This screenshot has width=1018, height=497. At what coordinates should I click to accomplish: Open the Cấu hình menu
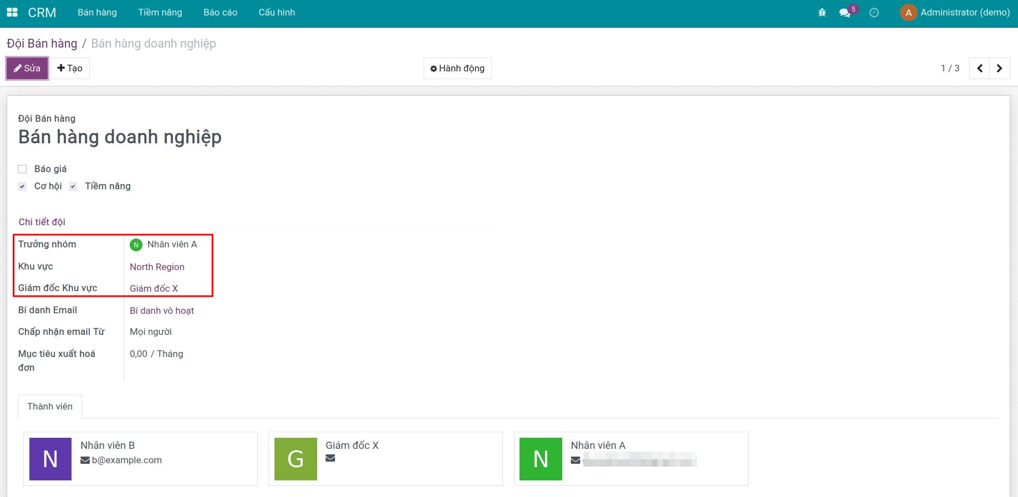click(277, 12)
